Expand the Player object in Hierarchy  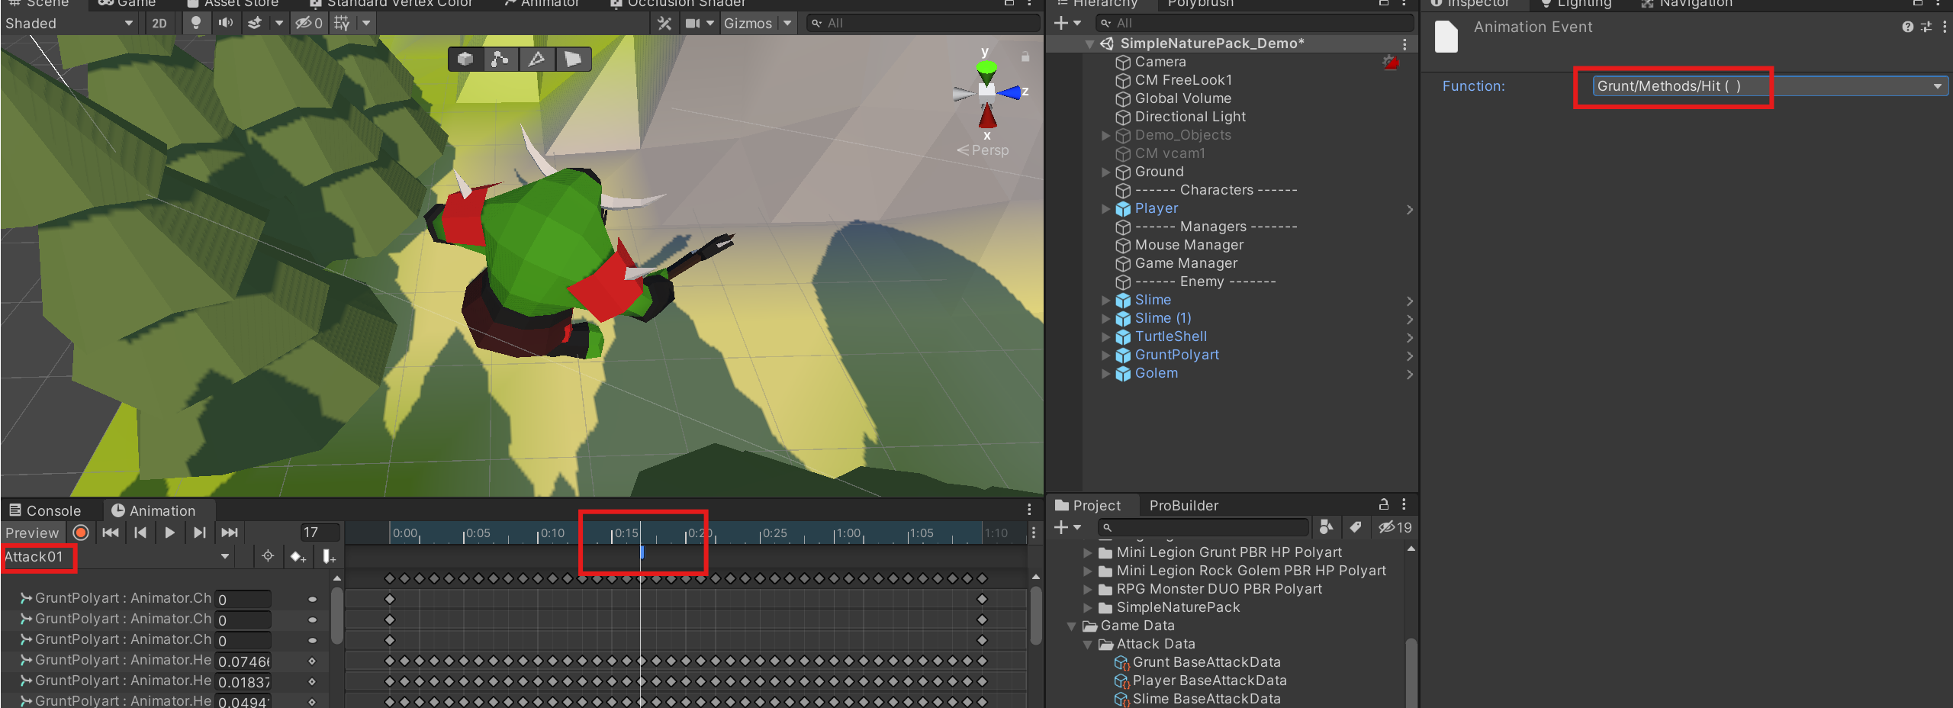[x=1105, y=208]
